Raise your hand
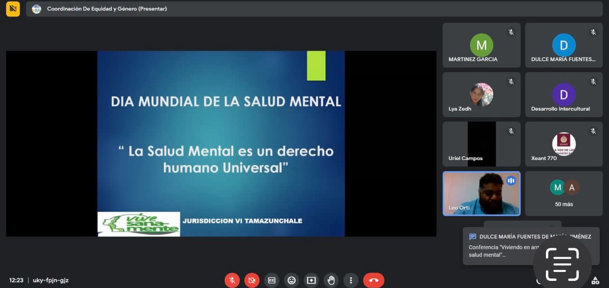The height and width of the screenshot is (288, 609). click(331, 280)
